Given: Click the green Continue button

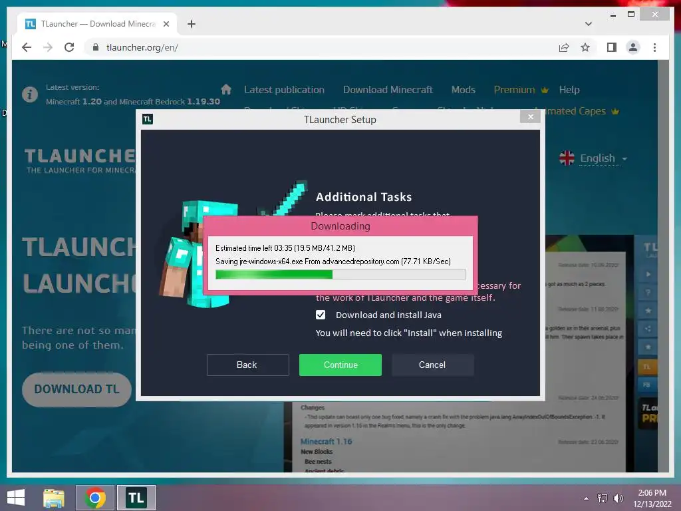Looking at the screenshot, I should click(x=340, y=365).
